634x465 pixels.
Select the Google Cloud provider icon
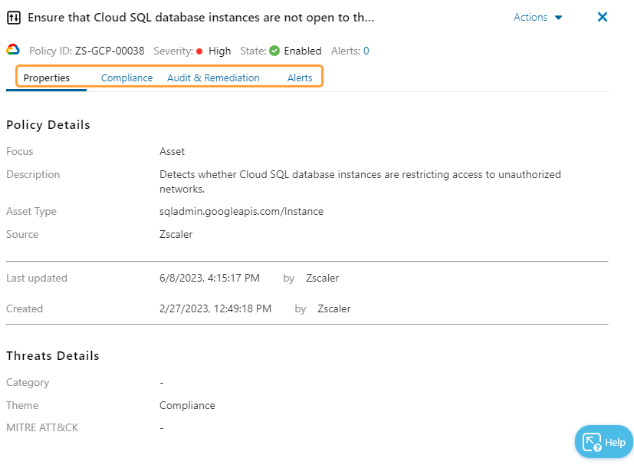pyautogui.click(x=12, y=51)
